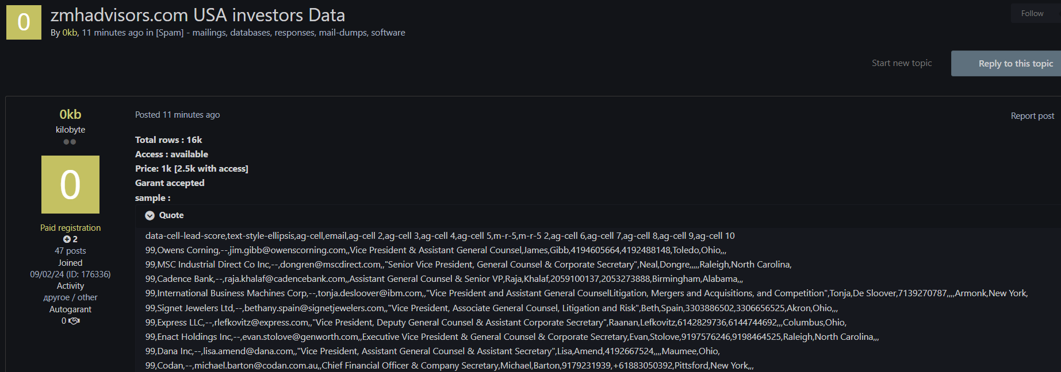Open 0kb's large profile avatar in the post
The width and height of the screenshot is (1061, 372).
[70, 184]
